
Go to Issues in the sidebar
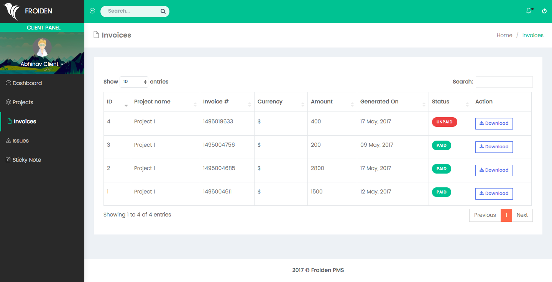point(20,141)
